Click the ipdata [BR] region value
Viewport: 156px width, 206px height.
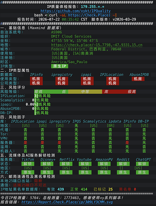(111, 126)
